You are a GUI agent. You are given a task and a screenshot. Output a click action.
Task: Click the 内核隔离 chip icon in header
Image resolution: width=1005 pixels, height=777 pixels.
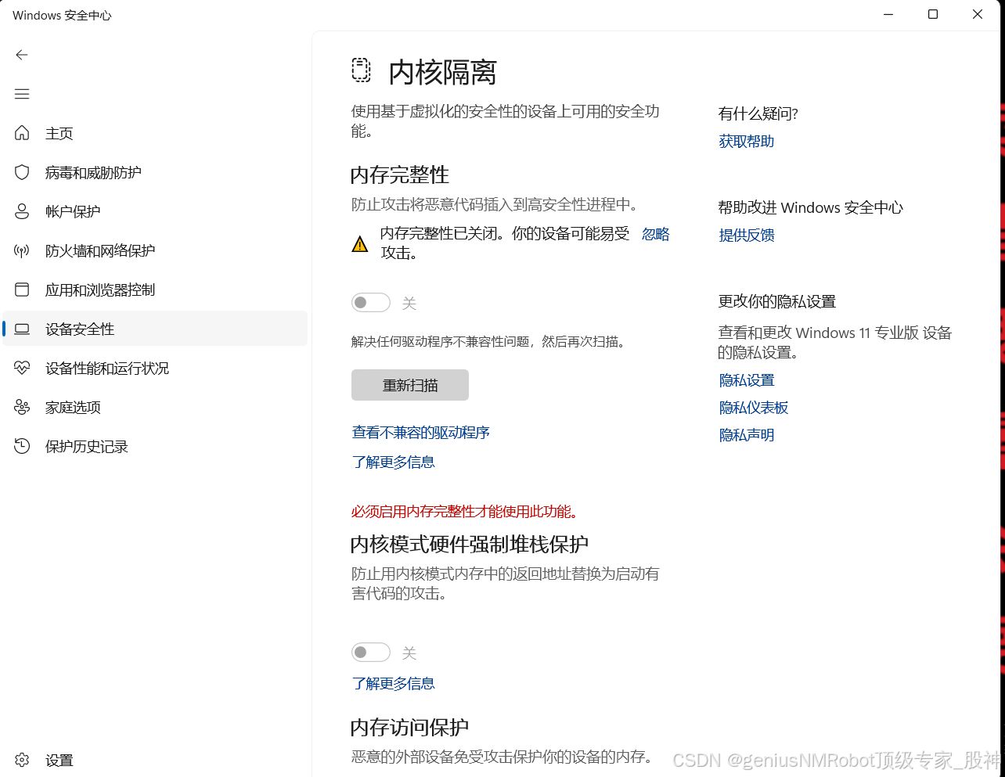click(361, 70)
